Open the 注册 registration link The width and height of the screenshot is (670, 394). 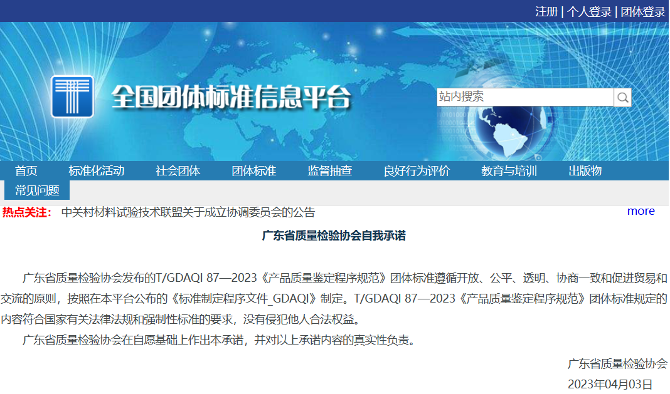546,11
